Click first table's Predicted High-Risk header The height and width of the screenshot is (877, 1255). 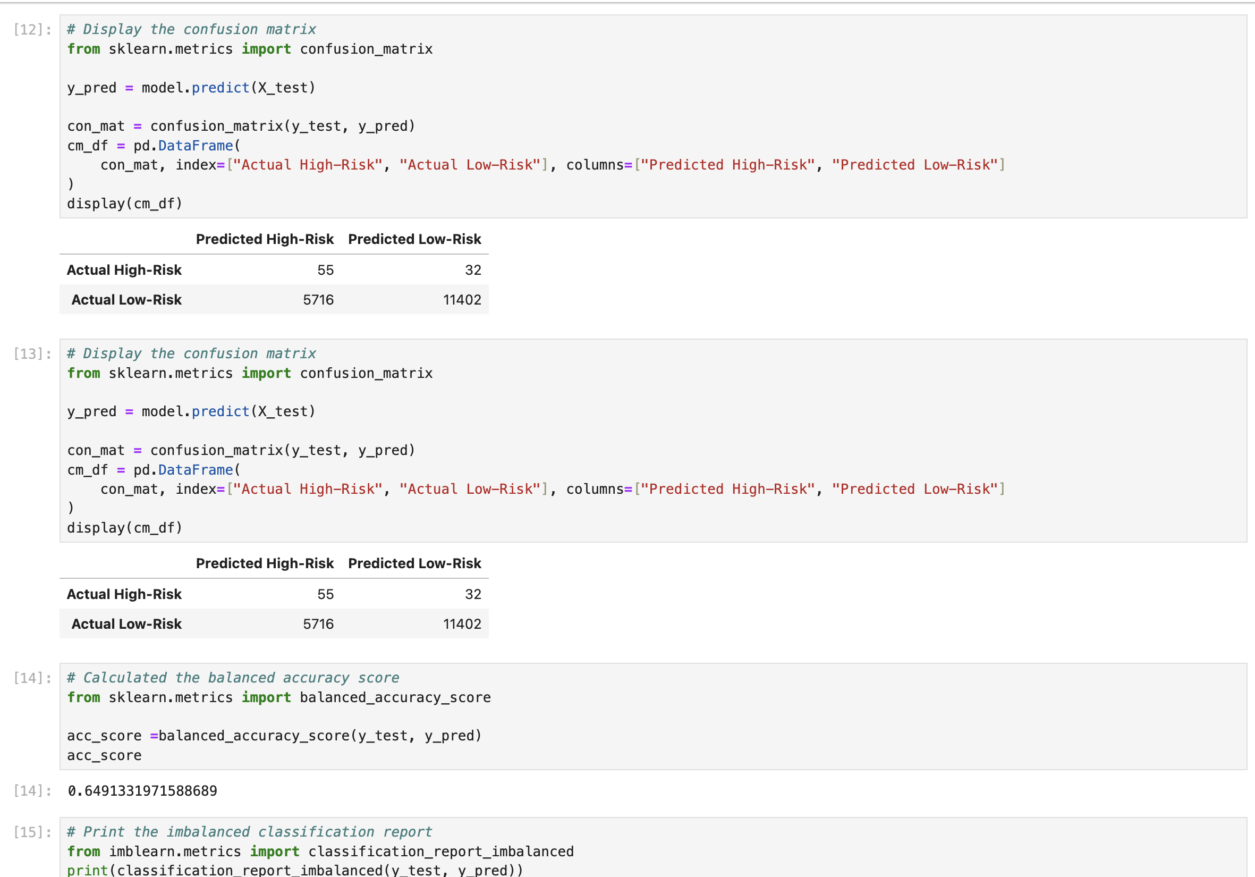[x=265, y=239]
